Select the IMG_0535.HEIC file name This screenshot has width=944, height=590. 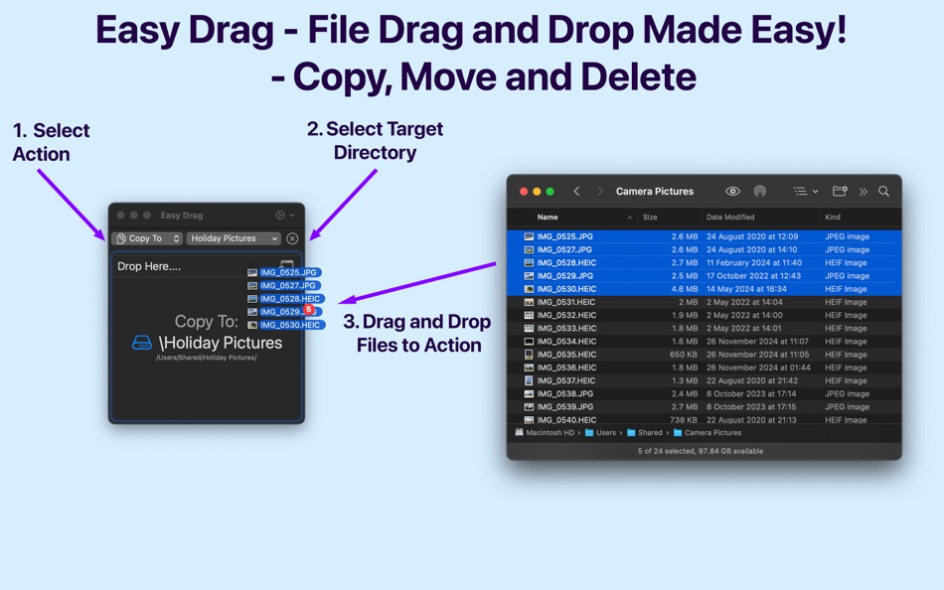[566, 355]
